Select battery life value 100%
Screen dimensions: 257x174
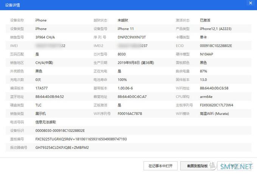[x=122, y=80]
